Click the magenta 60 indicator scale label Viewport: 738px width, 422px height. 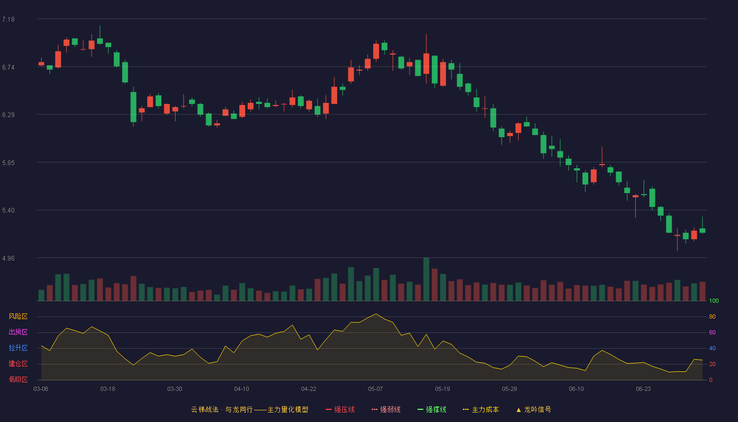[712, 332]
